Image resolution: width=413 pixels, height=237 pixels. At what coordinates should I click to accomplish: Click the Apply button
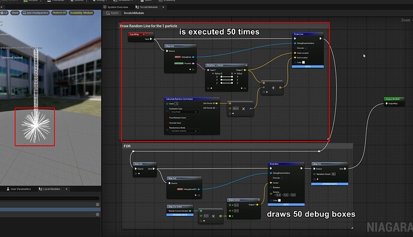click(113, 13)
